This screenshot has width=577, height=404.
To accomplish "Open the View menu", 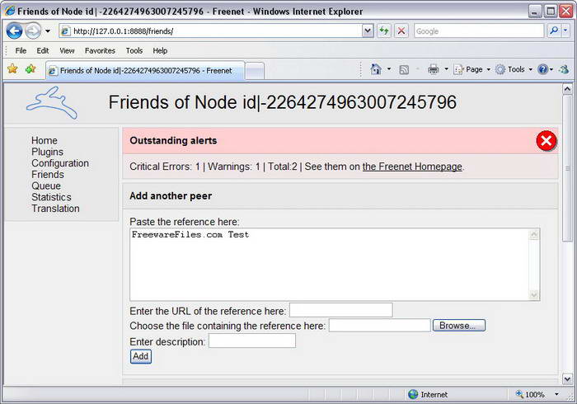I will coord(67,50).
